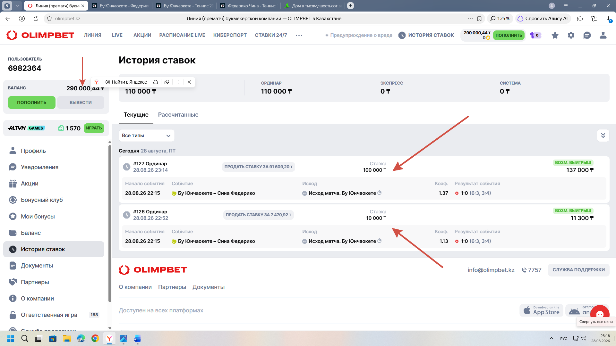Open the three-dots more menu in navigation

click(x=299, y=35)
